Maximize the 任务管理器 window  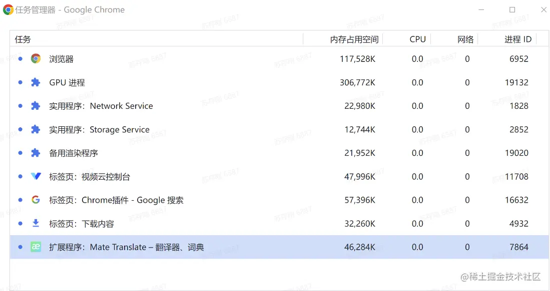(x=512, y=10)
